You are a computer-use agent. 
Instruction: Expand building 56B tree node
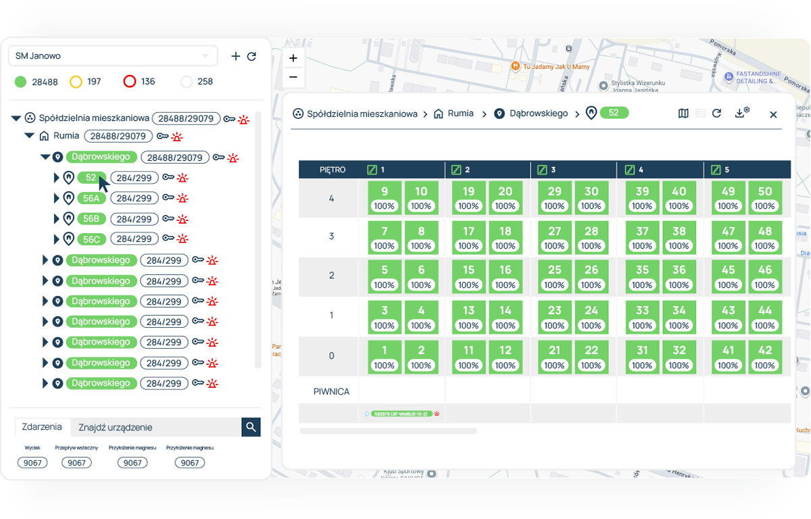[x=57, y=219]
